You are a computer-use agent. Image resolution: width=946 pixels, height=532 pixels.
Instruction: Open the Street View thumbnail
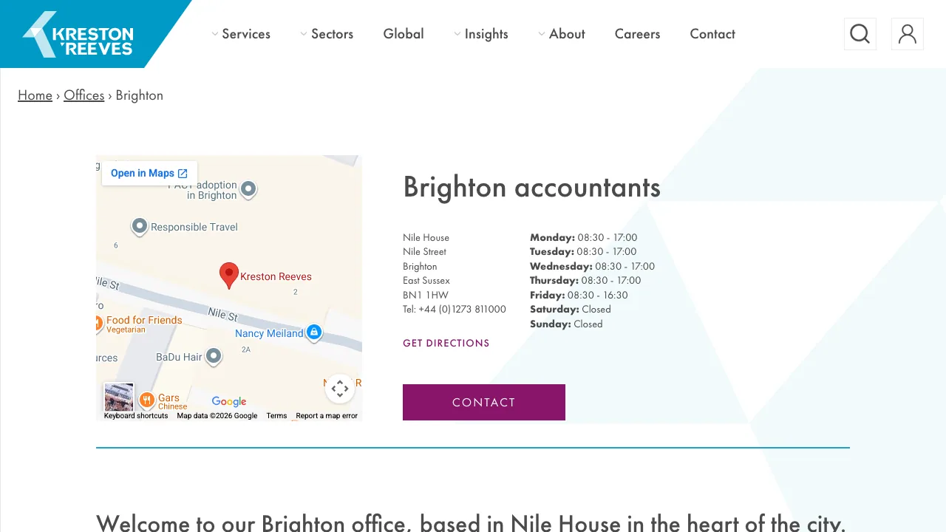click(x=119, y=397)
